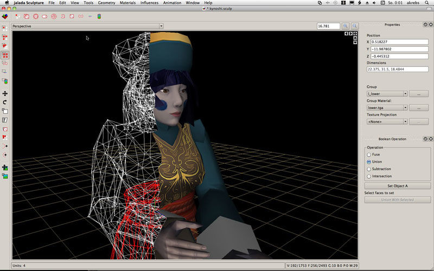This screenshot has width=434, height=271.
Task: Open the Tools menu
Action: click(x=88, y=3)
